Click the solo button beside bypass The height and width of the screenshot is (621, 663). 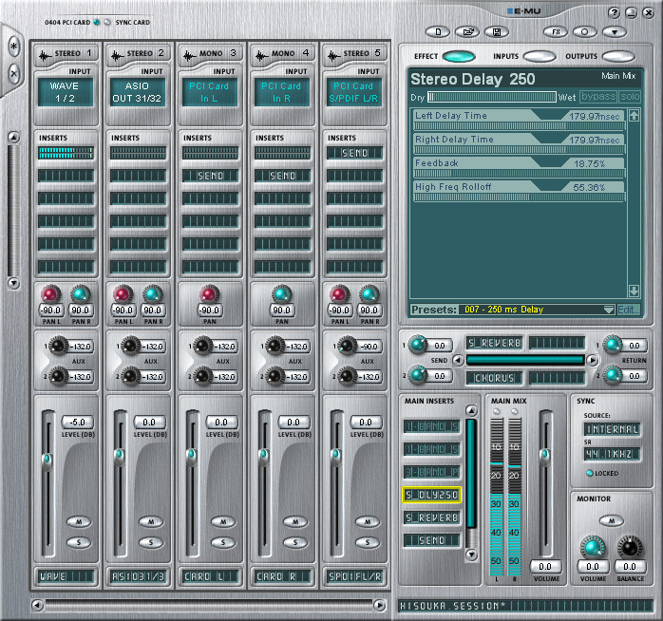pos(631,97)
